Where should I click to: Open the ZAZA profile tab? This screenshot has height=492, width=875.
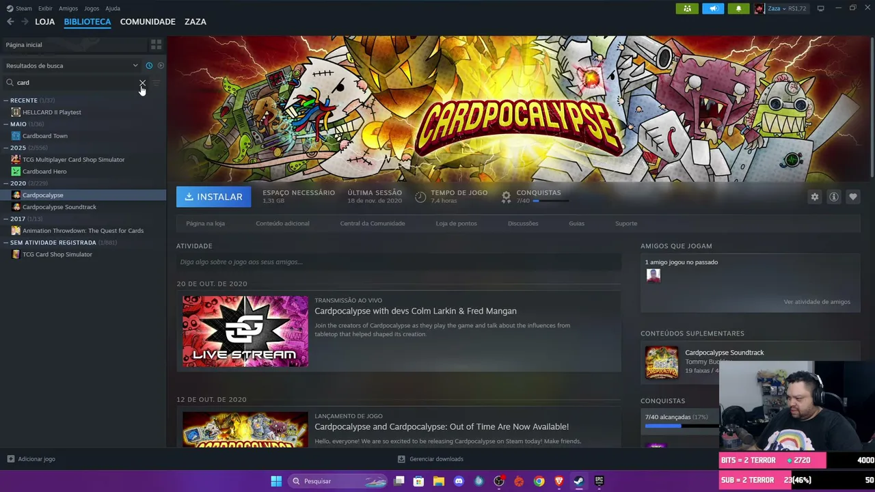click(x=196, y=22)
